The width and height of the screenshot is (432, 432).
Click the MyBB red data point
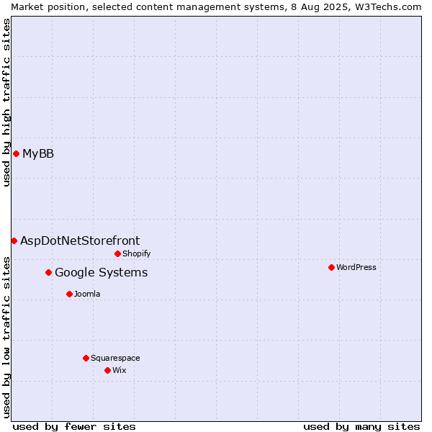coord(17,154)
